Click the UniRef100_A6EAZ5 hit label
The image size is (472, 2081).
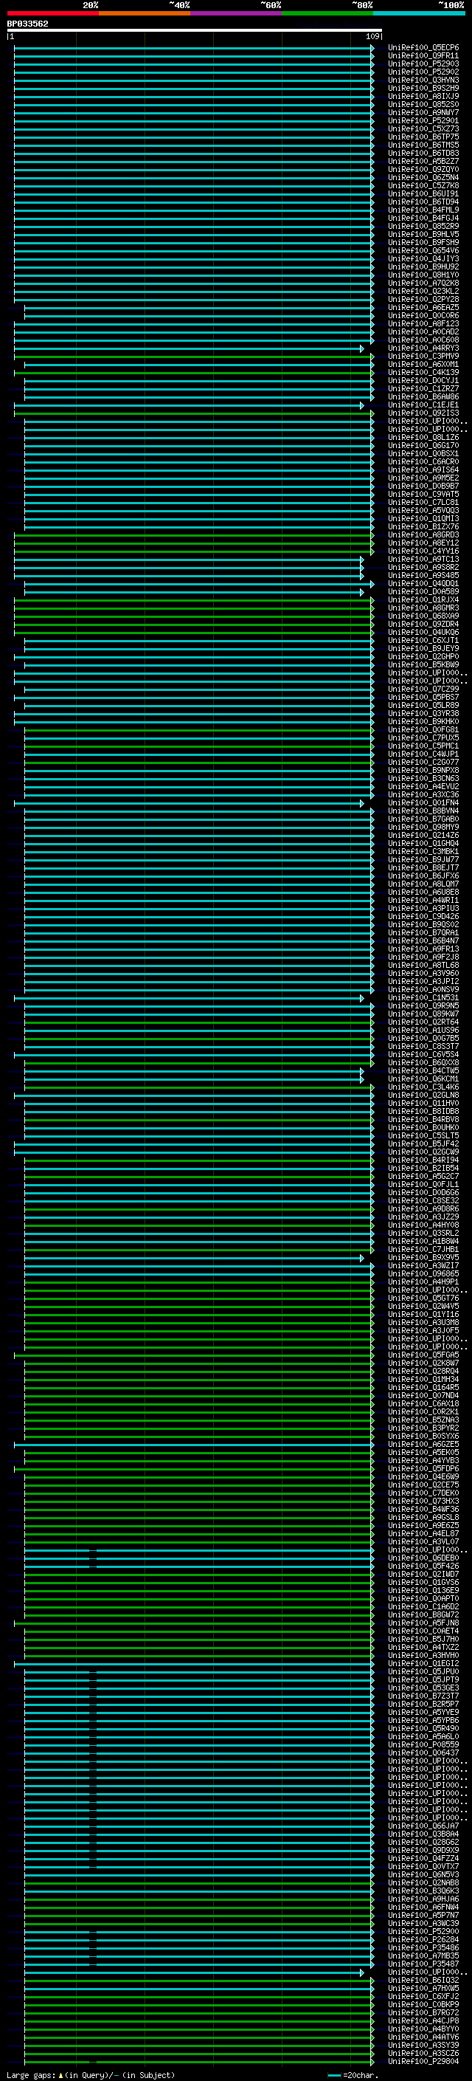[x=423, y=308]
